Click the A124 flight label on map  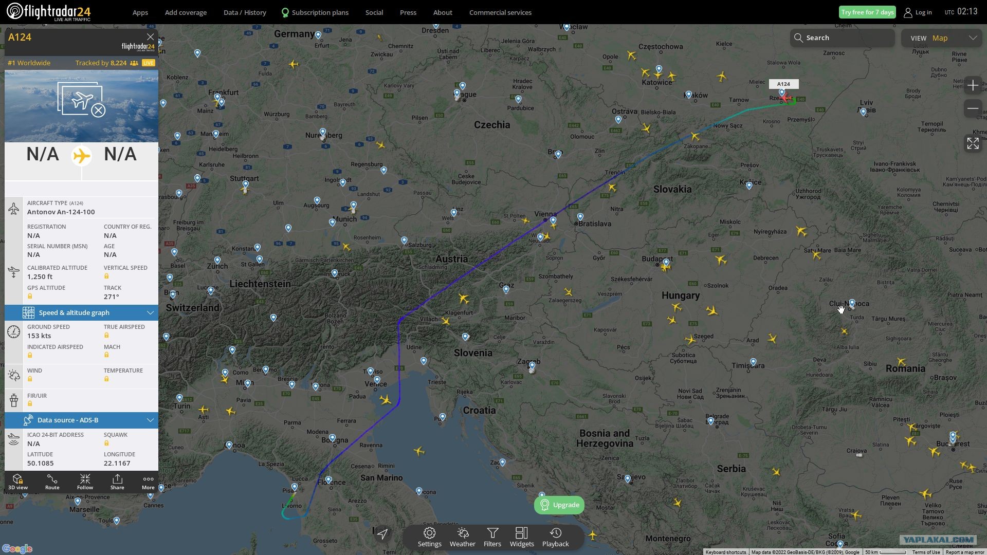pyautogui.click(x=783, y=84)
